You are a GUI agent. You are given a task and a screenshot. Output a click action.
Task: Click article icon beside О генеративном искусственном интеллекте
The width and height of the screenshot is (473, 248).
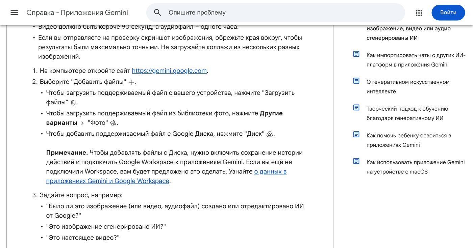pyautogui.click(x=356, y=81)
